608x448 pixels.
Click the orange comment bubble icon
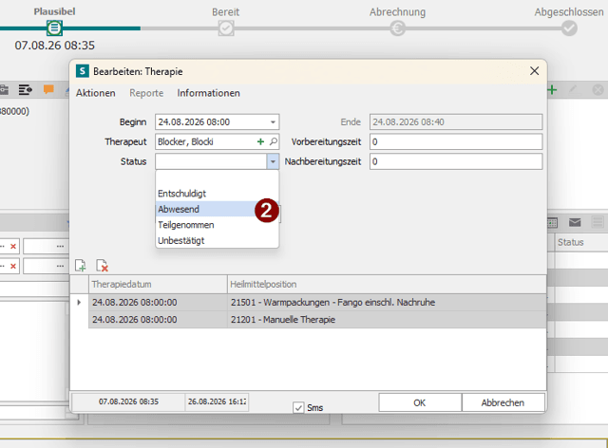(x=48, y=89)
